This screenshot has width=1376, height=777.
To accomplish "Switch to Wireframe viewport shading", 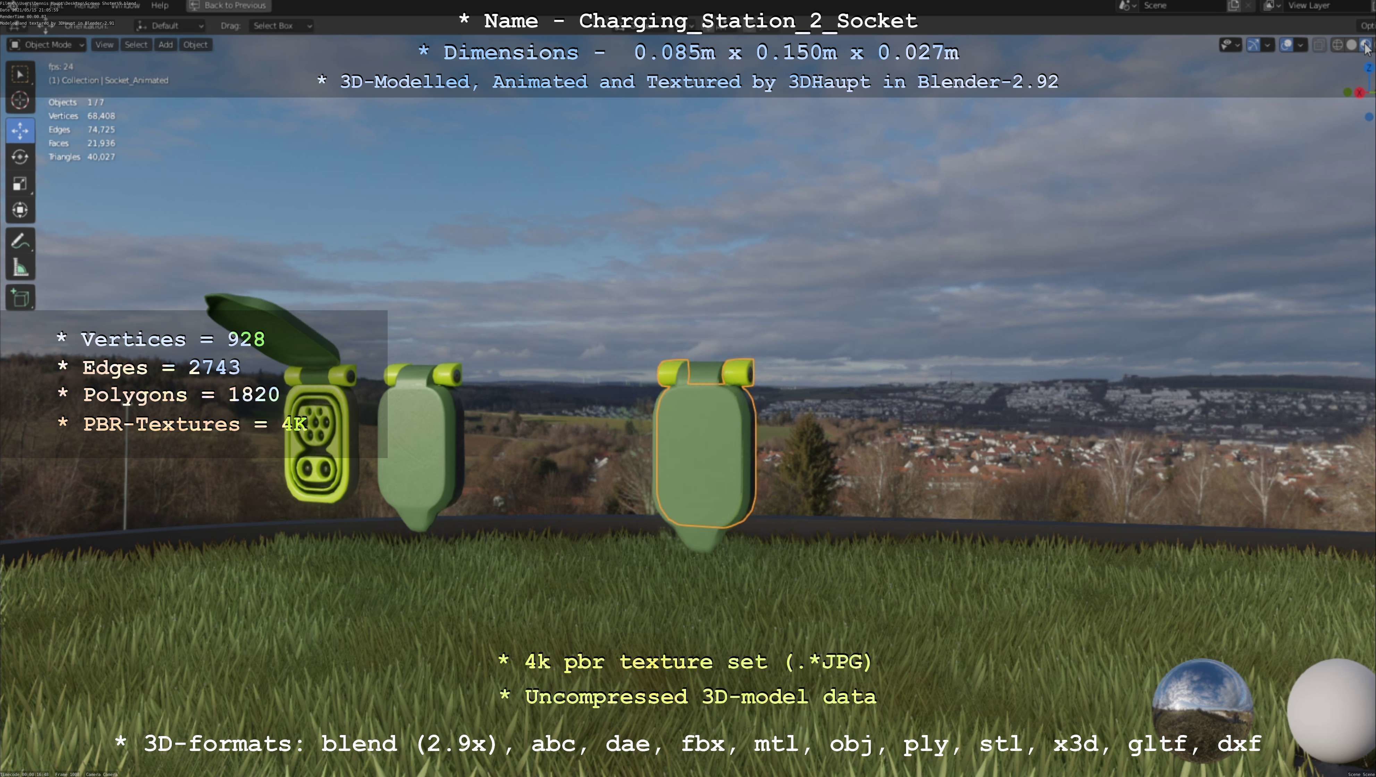I will 1337,45.
